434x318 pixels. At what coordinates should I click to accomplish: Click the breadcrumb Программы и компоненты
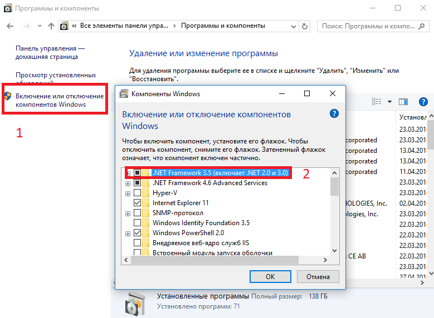223,26
